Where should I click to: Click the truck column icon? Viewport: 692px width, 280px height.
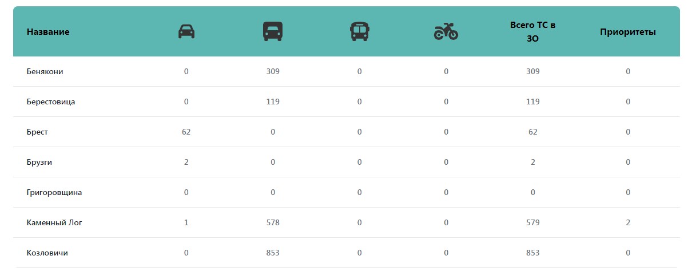pos(273,31)
